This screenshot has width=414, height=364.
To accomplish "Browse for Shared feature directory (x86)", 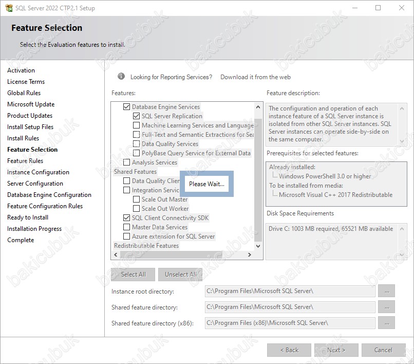I will pyautogui.click(x=387, y=323).
